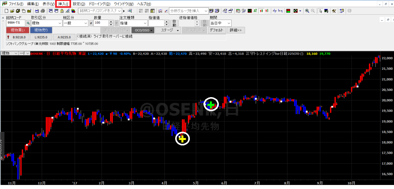The image size is (394, 189).
Task: Open the 編集 menu
Action: pyautogui.click(x=33, y=4)
